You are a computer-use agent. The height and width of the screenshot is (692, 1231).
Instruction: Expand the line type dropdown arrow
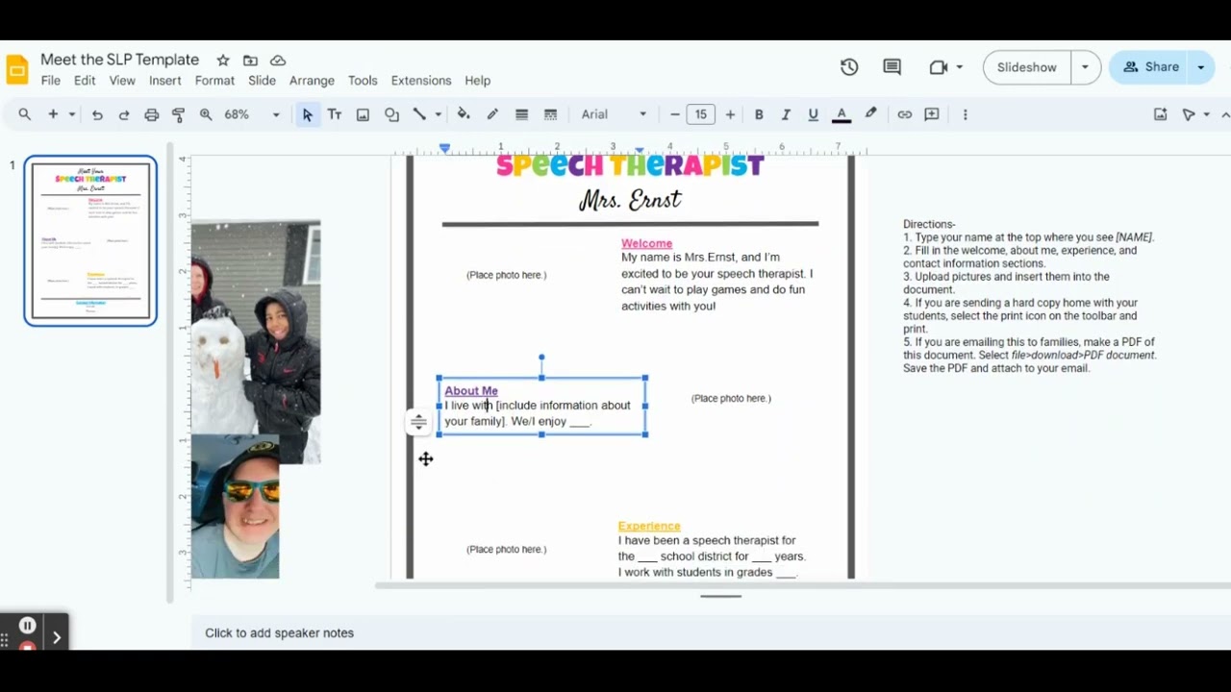[x=438, y=114]
